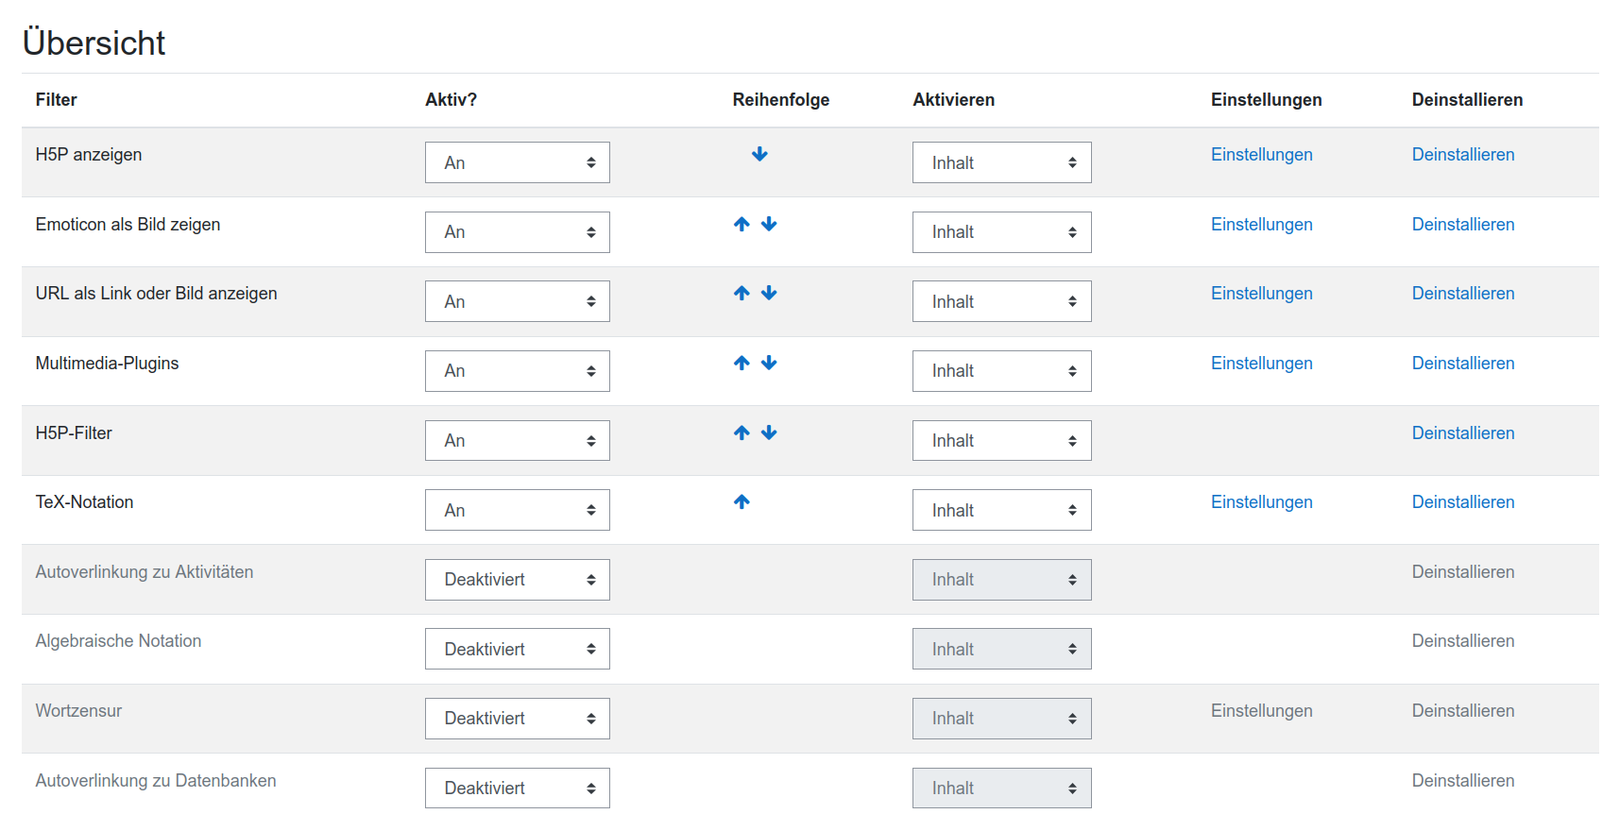Open Aktiv dropdown for Wortzensur
The width and height of the screenshot is (1620, 814).
pyautogui.click(x=517, y=719)
